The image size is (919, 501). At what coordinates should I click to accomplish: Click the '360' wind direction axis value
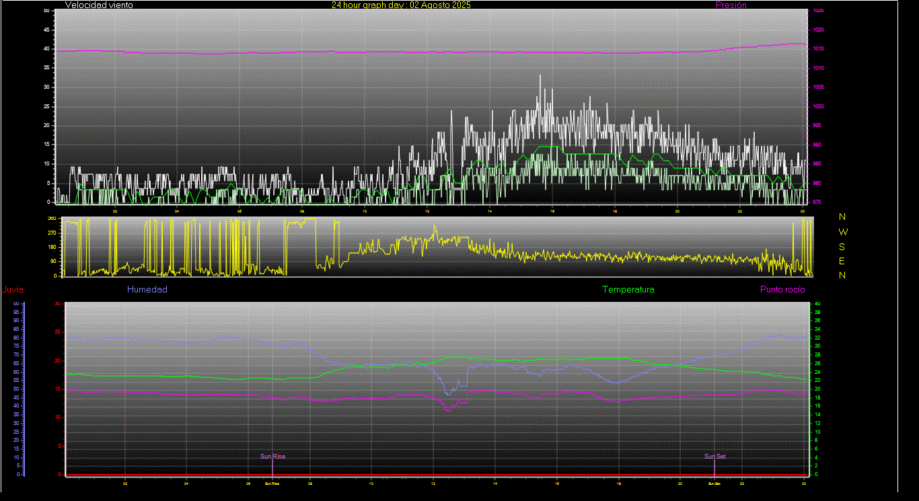(x=51, y=219)
